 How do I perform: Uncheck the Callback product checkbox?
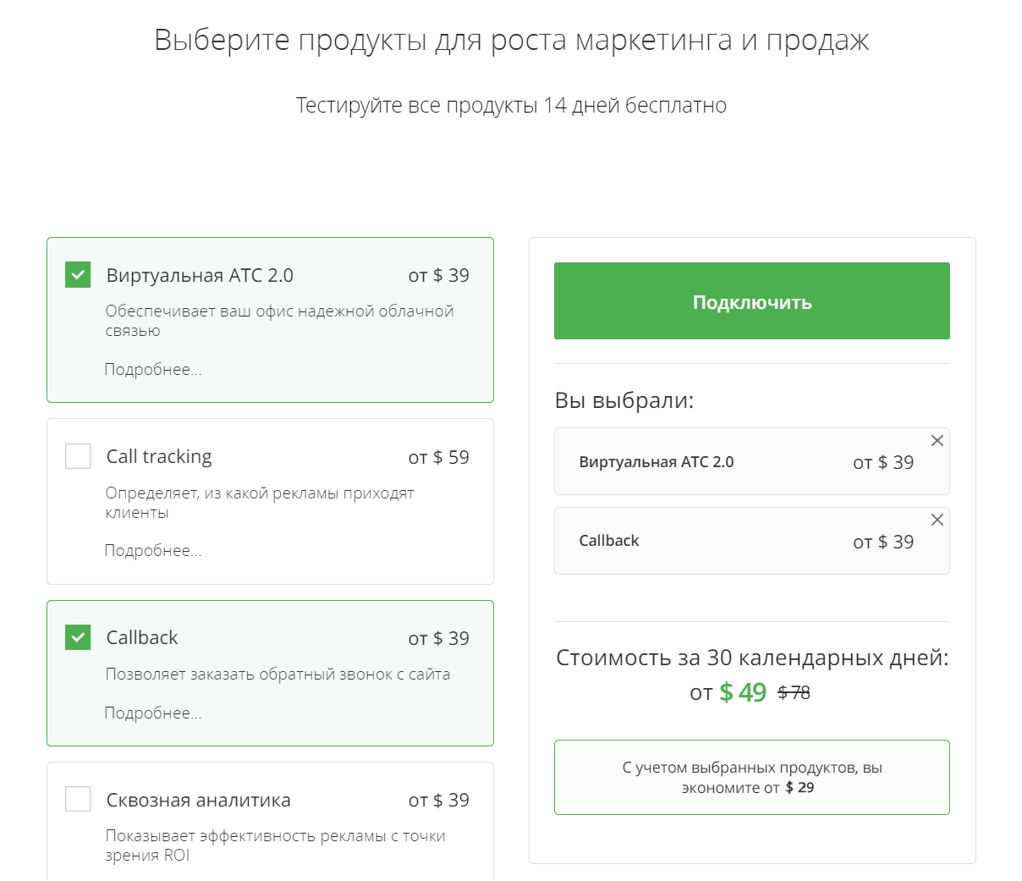(78, 637)
